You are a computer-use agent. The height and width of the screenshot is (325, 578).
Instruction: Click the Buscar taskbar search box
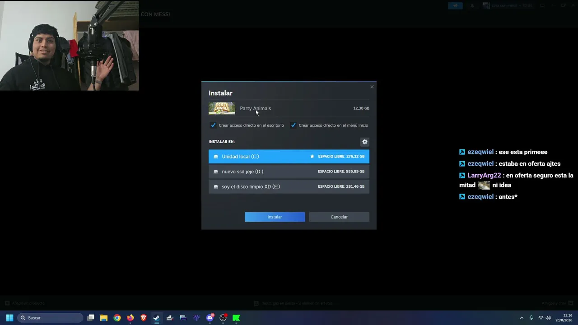tap(50, 318)
